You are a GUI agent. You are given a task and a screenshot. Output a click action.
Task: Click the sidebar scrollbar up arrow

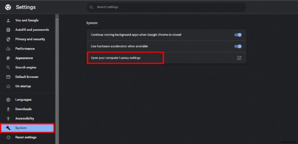57,16
